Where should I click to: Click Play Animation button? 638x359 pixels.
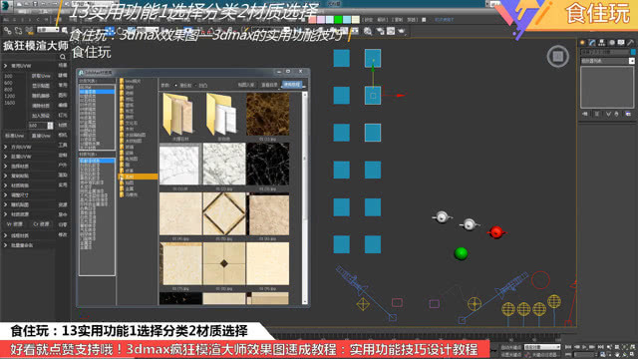[585, 347]
